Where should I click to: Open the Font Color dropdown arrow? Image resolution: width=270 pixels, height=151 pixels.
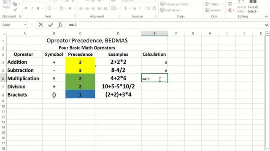tap(74, 8)
